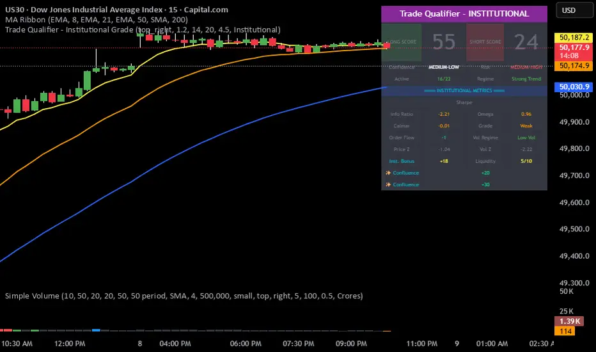Click the 50,000.0 price axis label
This screenshot has width=596, height=352.
[x=574, y=95]
